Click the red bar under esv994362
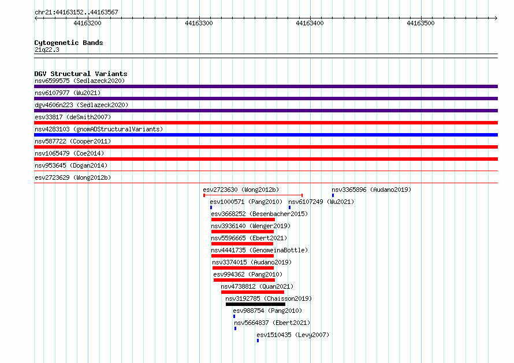Viewport: 514px width, 363px height. [x=244, y=280]
